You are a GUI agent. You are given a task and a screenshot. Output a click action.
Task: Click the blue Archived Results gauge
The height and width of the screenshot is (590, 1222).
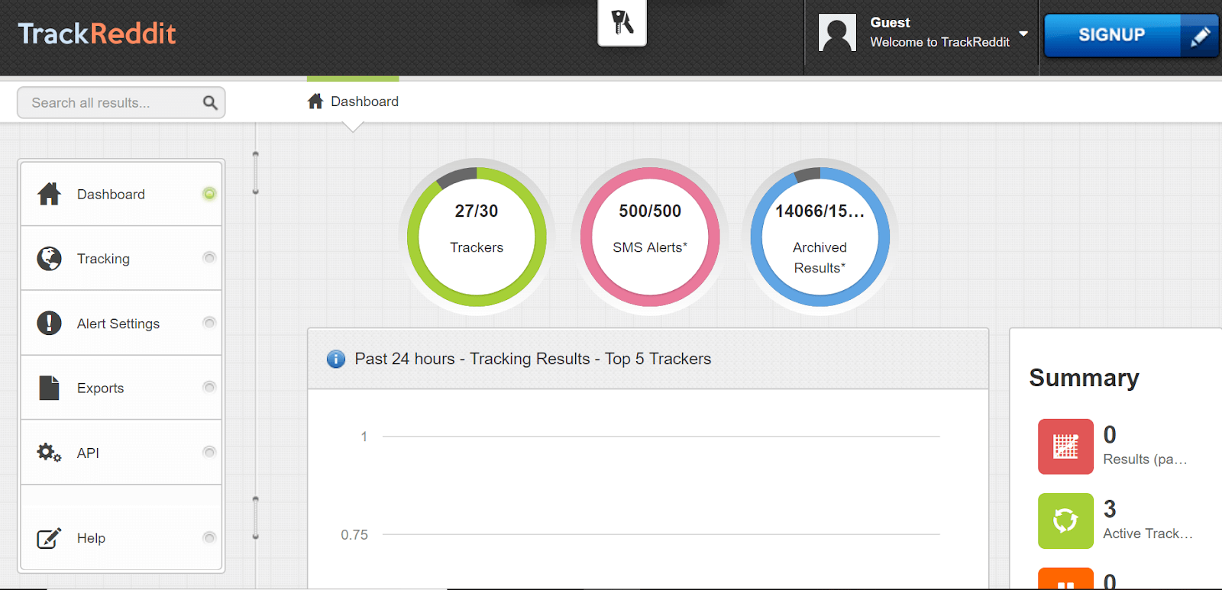pyautogui.click(x=820, y=237)
